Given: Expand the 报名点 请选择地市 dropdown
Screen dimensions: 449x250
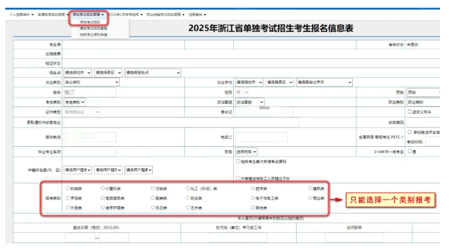Looking at the screenshot, I should 78,72.
